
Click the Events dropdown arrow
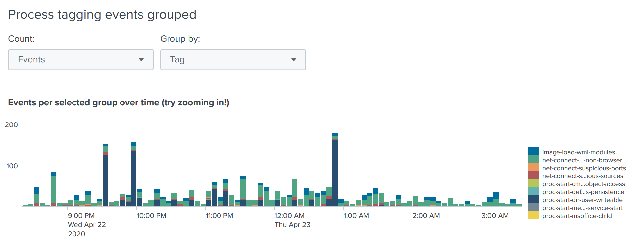coord(141,60)
